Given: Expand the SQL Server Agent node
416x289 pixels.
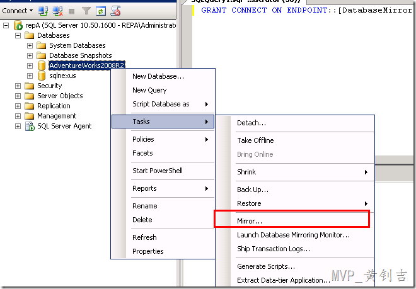Looking at the screenshot, I should [x=18, y=126].
